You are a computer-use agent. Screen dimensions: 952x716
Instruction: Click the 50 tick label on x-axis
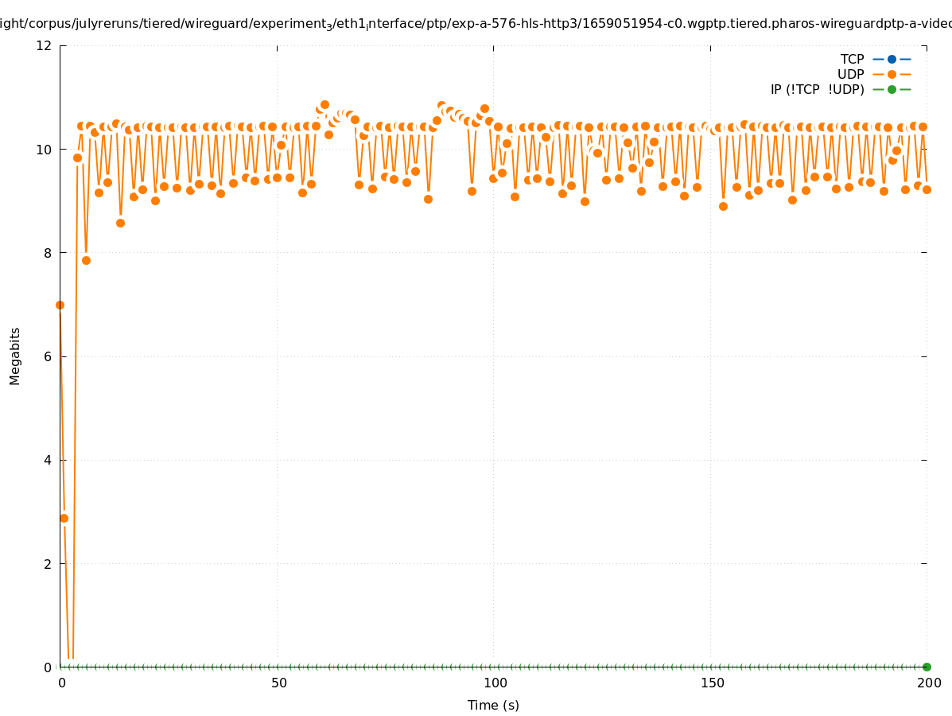(278, 683)
